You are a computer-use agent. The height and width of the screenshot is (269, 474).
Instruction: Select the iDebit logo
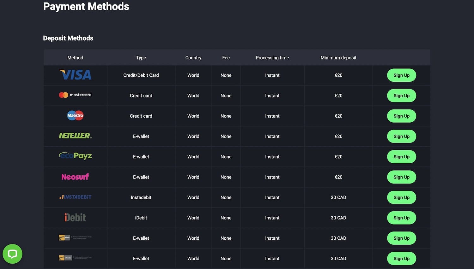click(75, 217)
